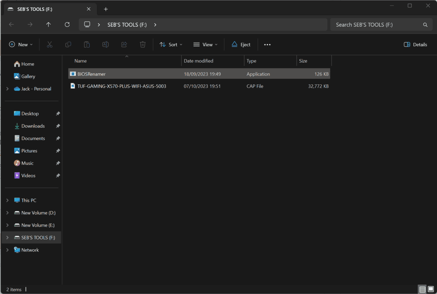Click the Paste icon in the toolbar
437x294 pixels.
point(87,44)
